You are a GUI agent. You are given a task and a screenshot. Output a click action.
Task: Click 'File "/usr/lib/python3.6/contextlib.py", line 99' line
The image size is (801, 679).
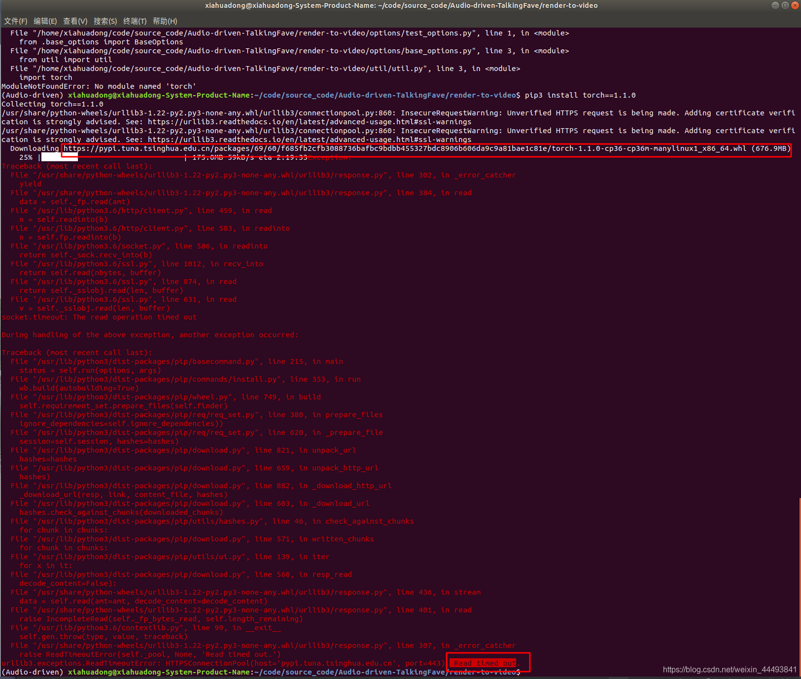coord(145,628)
